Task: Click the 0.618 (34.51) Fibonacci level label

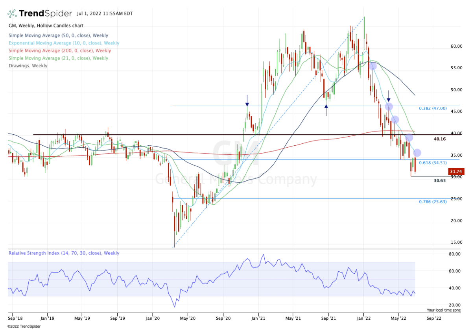Action: 433,163
